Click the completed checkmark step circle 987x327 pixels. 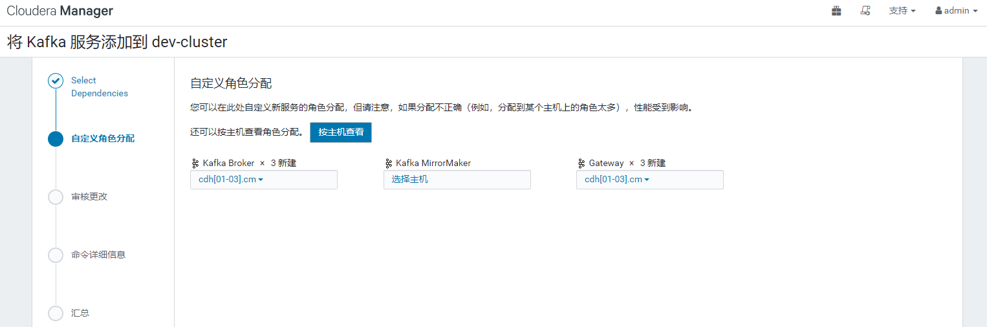click(56, 81)
